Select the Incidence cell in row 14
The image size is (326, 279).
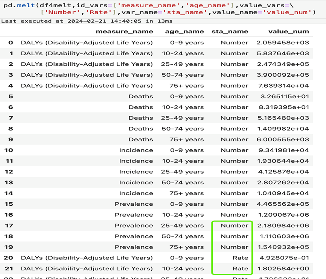(x=136, y=193)
